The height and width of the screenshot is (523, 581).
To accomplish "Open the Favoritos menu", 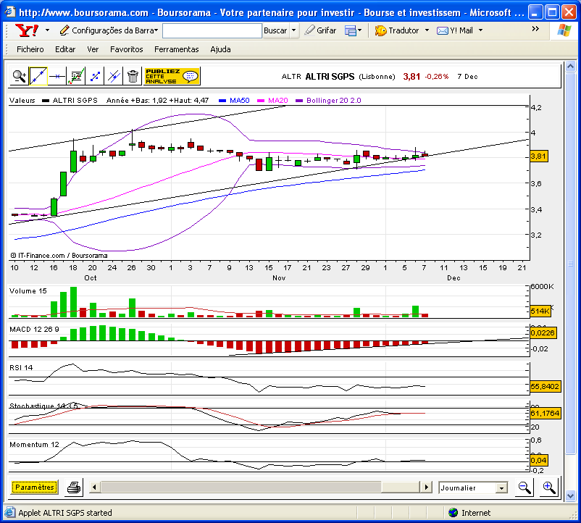I will tap(126, 49).
